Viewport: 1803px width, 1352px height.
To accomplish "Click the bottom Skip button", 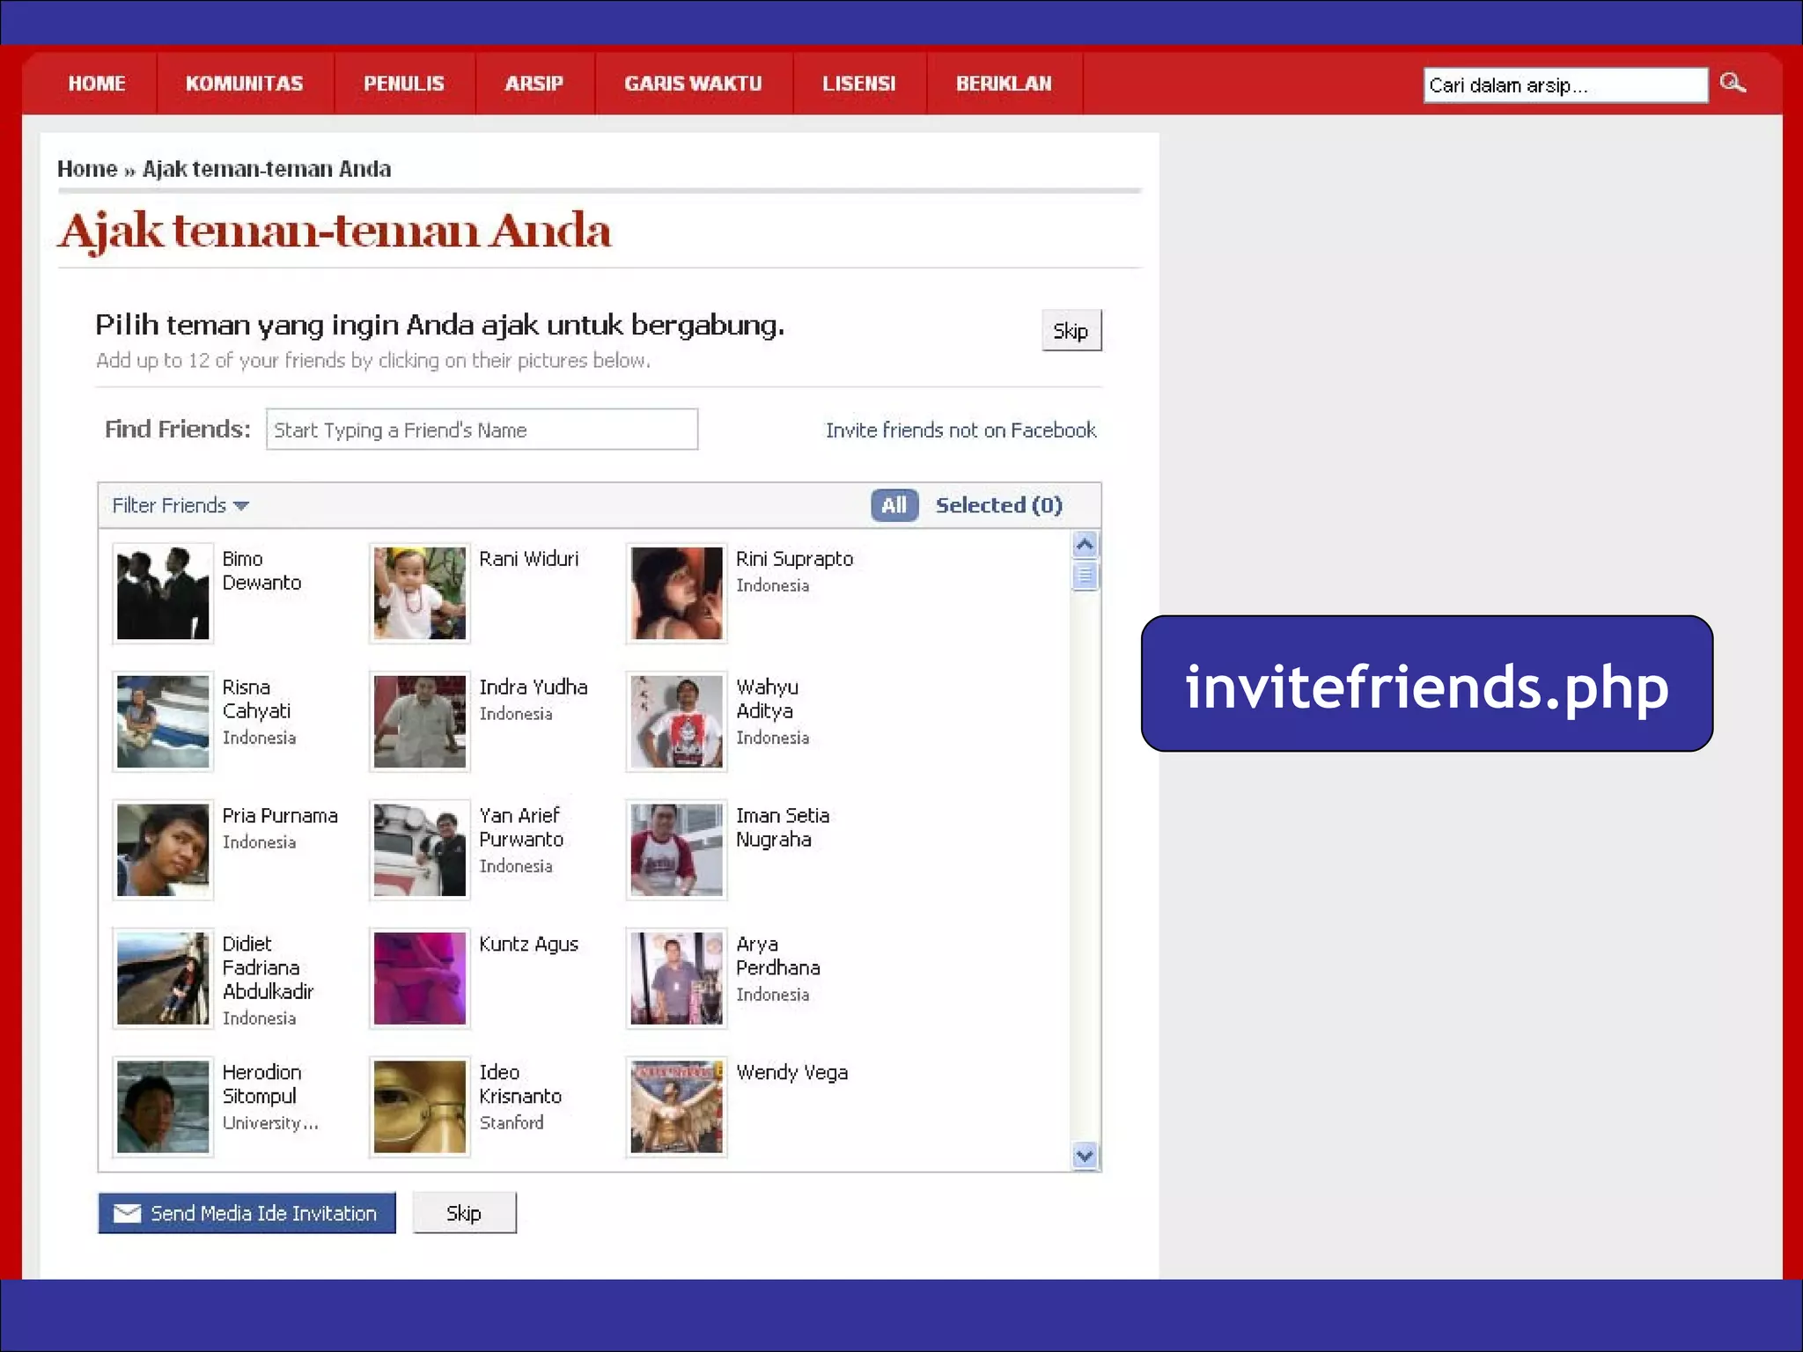I will pos(464,1213).
